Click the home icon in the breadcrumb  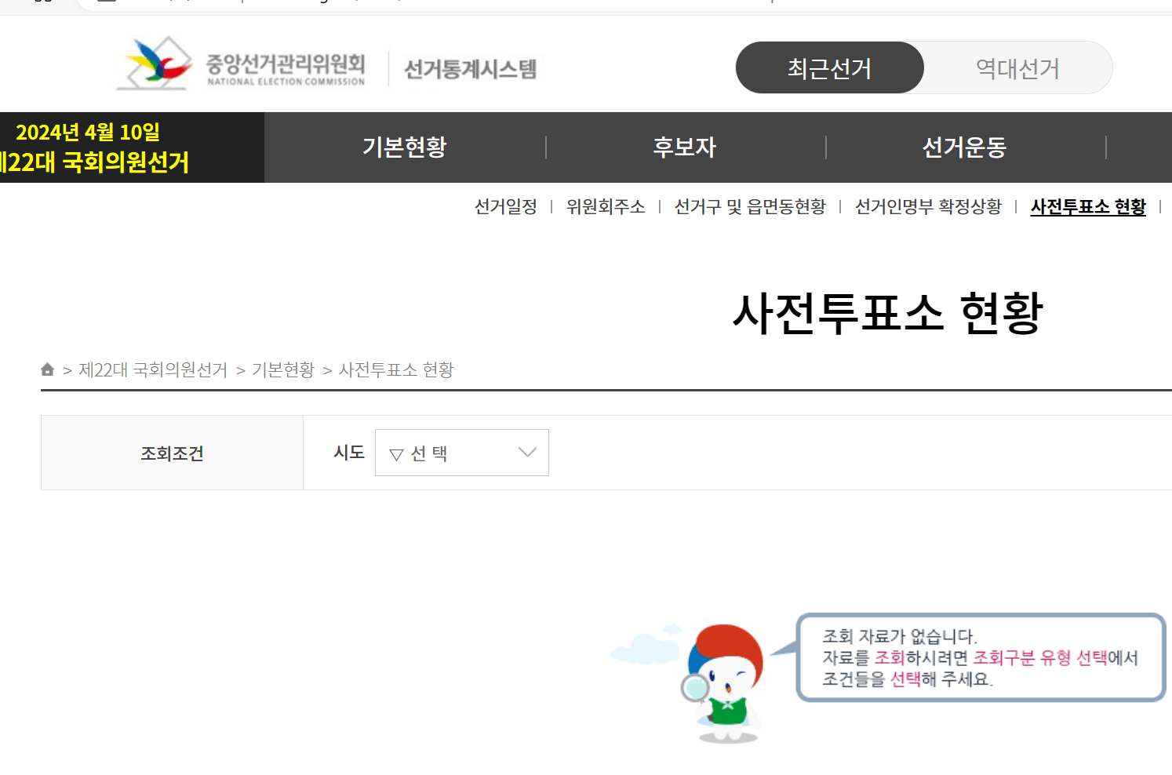(x=46, y=369)
